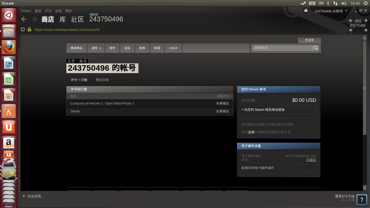Open 软件 in store navigation
This screenshot has width=370, height=208.
112,48
